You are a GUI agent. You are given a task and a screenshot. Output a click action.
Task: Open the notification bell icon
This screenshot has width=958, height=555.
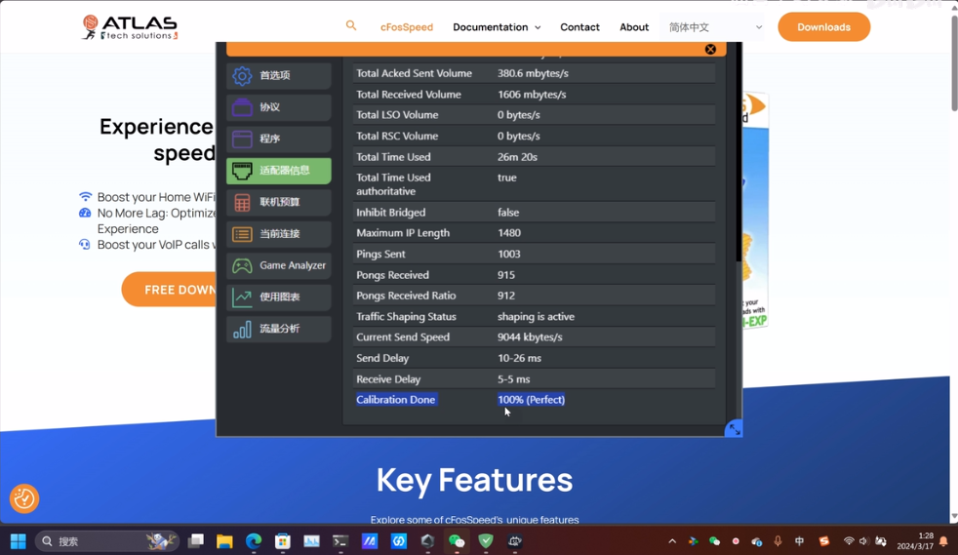click(943, 541)
